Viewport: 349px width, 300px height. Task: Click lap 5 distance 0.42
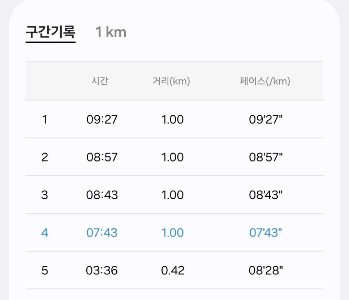click(173, 270)
